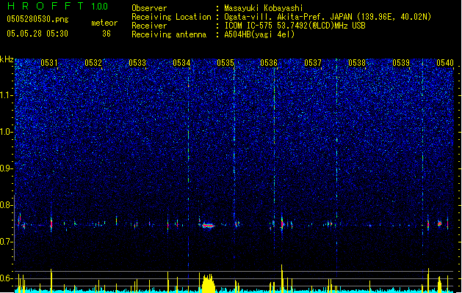Click the time marker 0534
The height and width of the screenshot is (293, 462).
pyautogui.click(x=181, y=63)
